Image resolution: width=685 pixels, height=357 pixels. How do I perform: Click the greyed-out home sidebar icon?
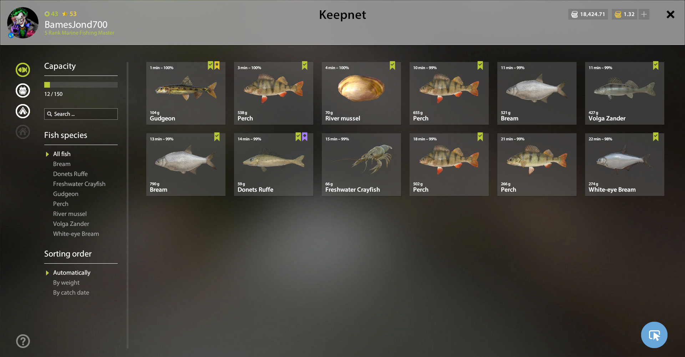23,132
